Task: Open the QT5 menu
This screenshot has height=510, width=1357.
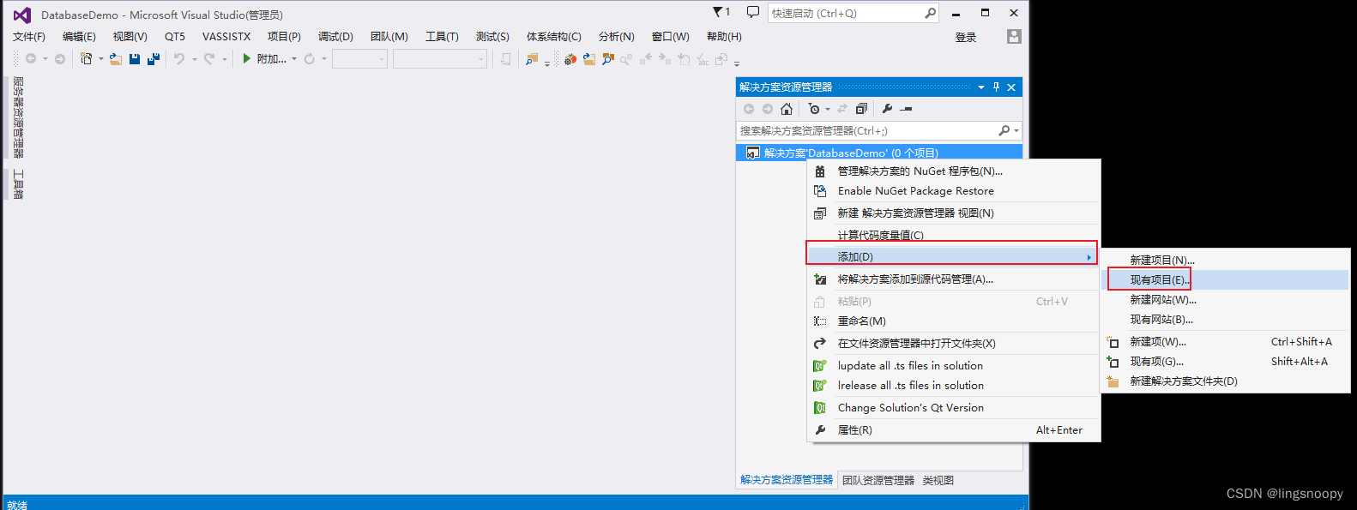Action: click(x=175, y=37)
